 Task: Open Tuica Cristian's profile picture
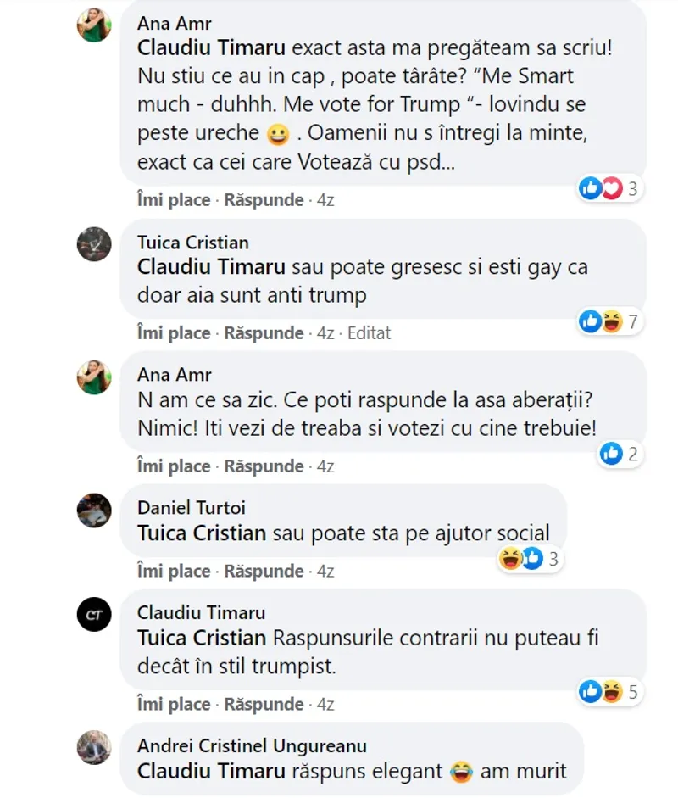[94, 244]
